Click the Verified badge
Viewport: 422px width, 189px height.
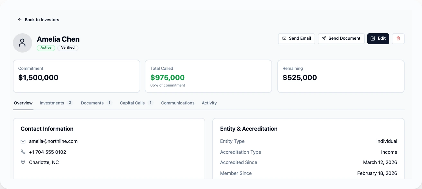[68, 48]
